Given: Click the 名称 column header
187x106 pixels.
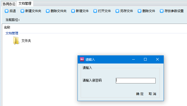Looking at the screenshot, I should pyautogui.click(x=7, y=27).
